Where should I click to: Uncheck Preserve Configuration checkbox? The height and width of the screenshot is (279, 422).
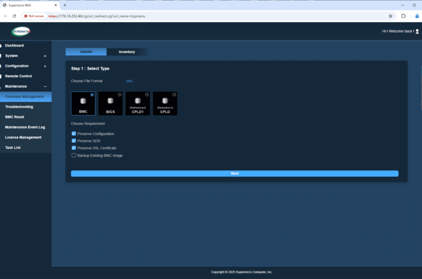tap(74, 134)
